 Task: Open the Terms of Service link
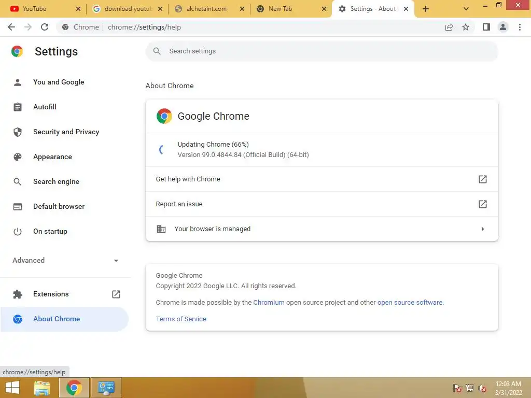click(x=181, y=319)
